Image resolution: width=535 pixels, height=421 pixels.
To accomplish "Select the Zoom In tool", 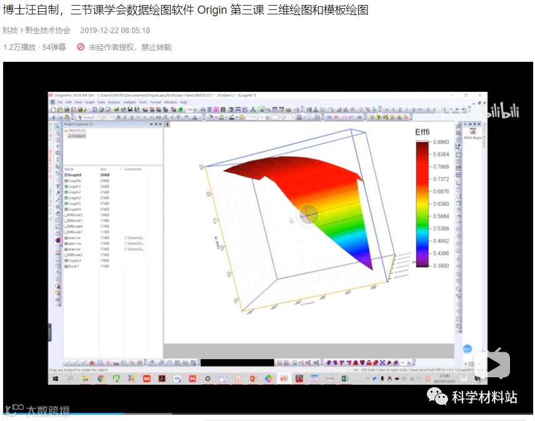I will pyautogui.click(x=57, y=133).
